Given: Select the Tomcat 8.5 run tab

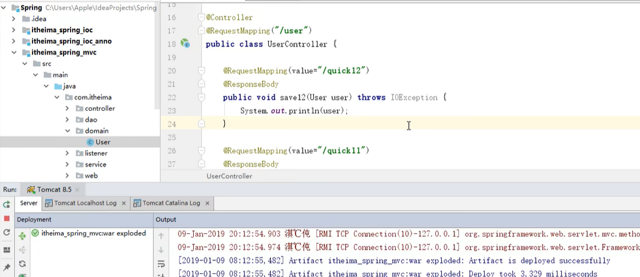Looking at the screenshot, I should click(x=54, y=189).
